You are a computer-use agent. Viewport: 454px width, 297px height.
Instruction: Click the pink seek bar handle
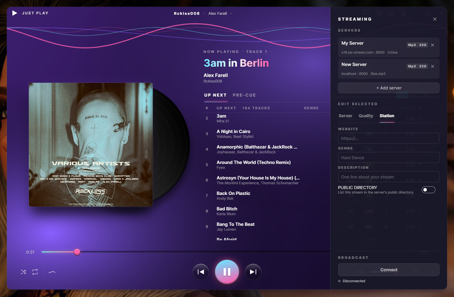click(77, 252)
